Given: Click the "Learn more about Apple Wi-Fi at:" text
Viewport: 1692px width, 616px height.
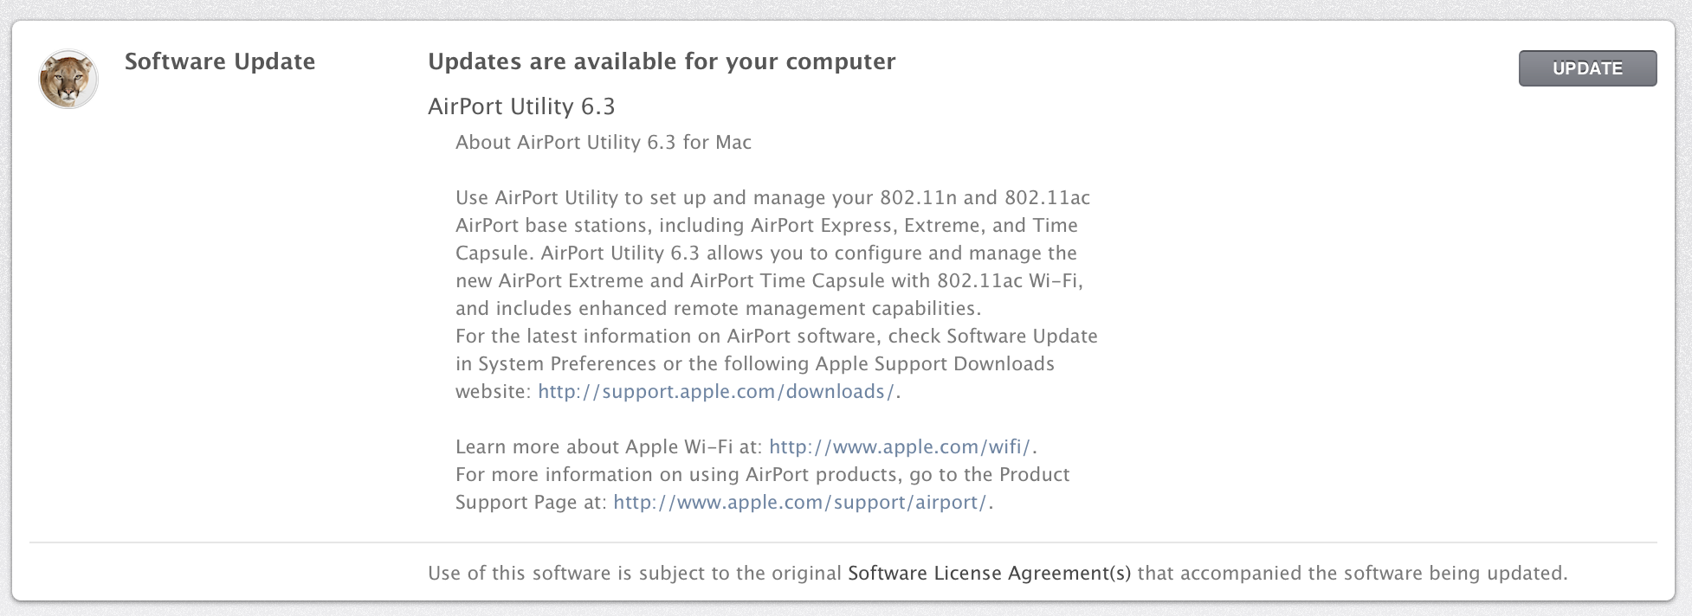Looking at the screenshot, I should coord(609,447).
